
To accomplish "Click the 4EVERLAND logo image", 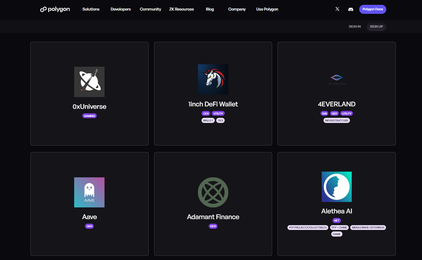I will pos(337,79).
